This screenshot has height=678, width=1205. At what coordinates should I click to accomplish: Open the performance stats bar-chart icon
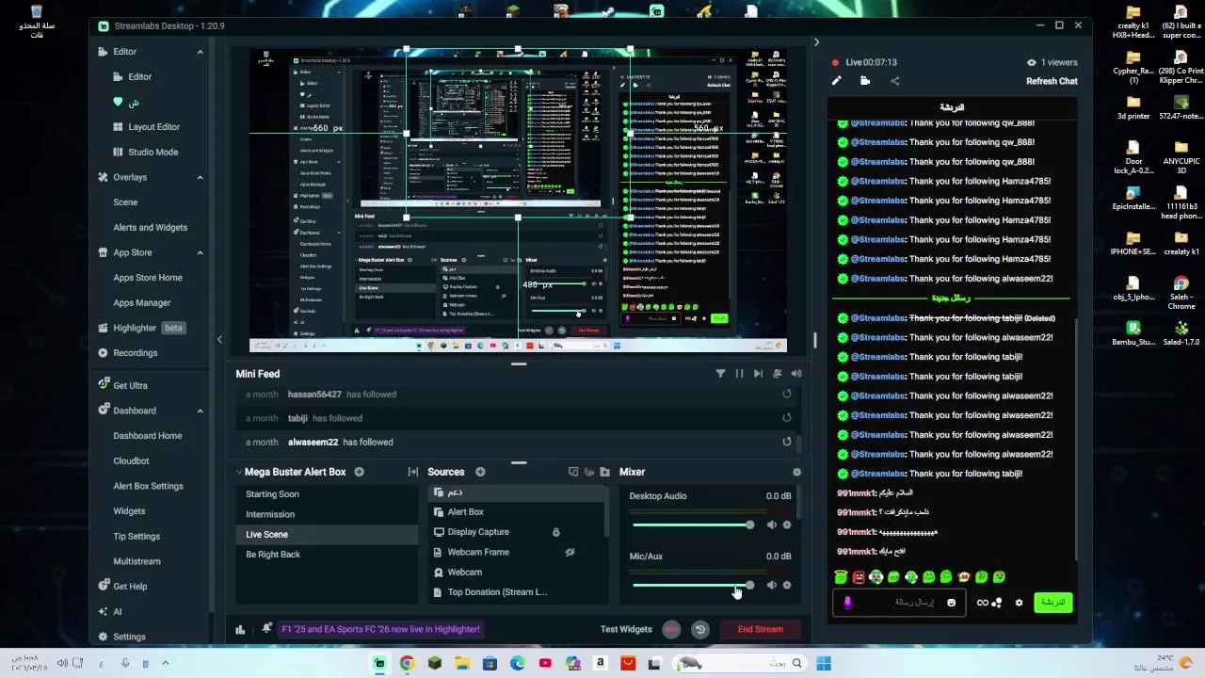240,629
